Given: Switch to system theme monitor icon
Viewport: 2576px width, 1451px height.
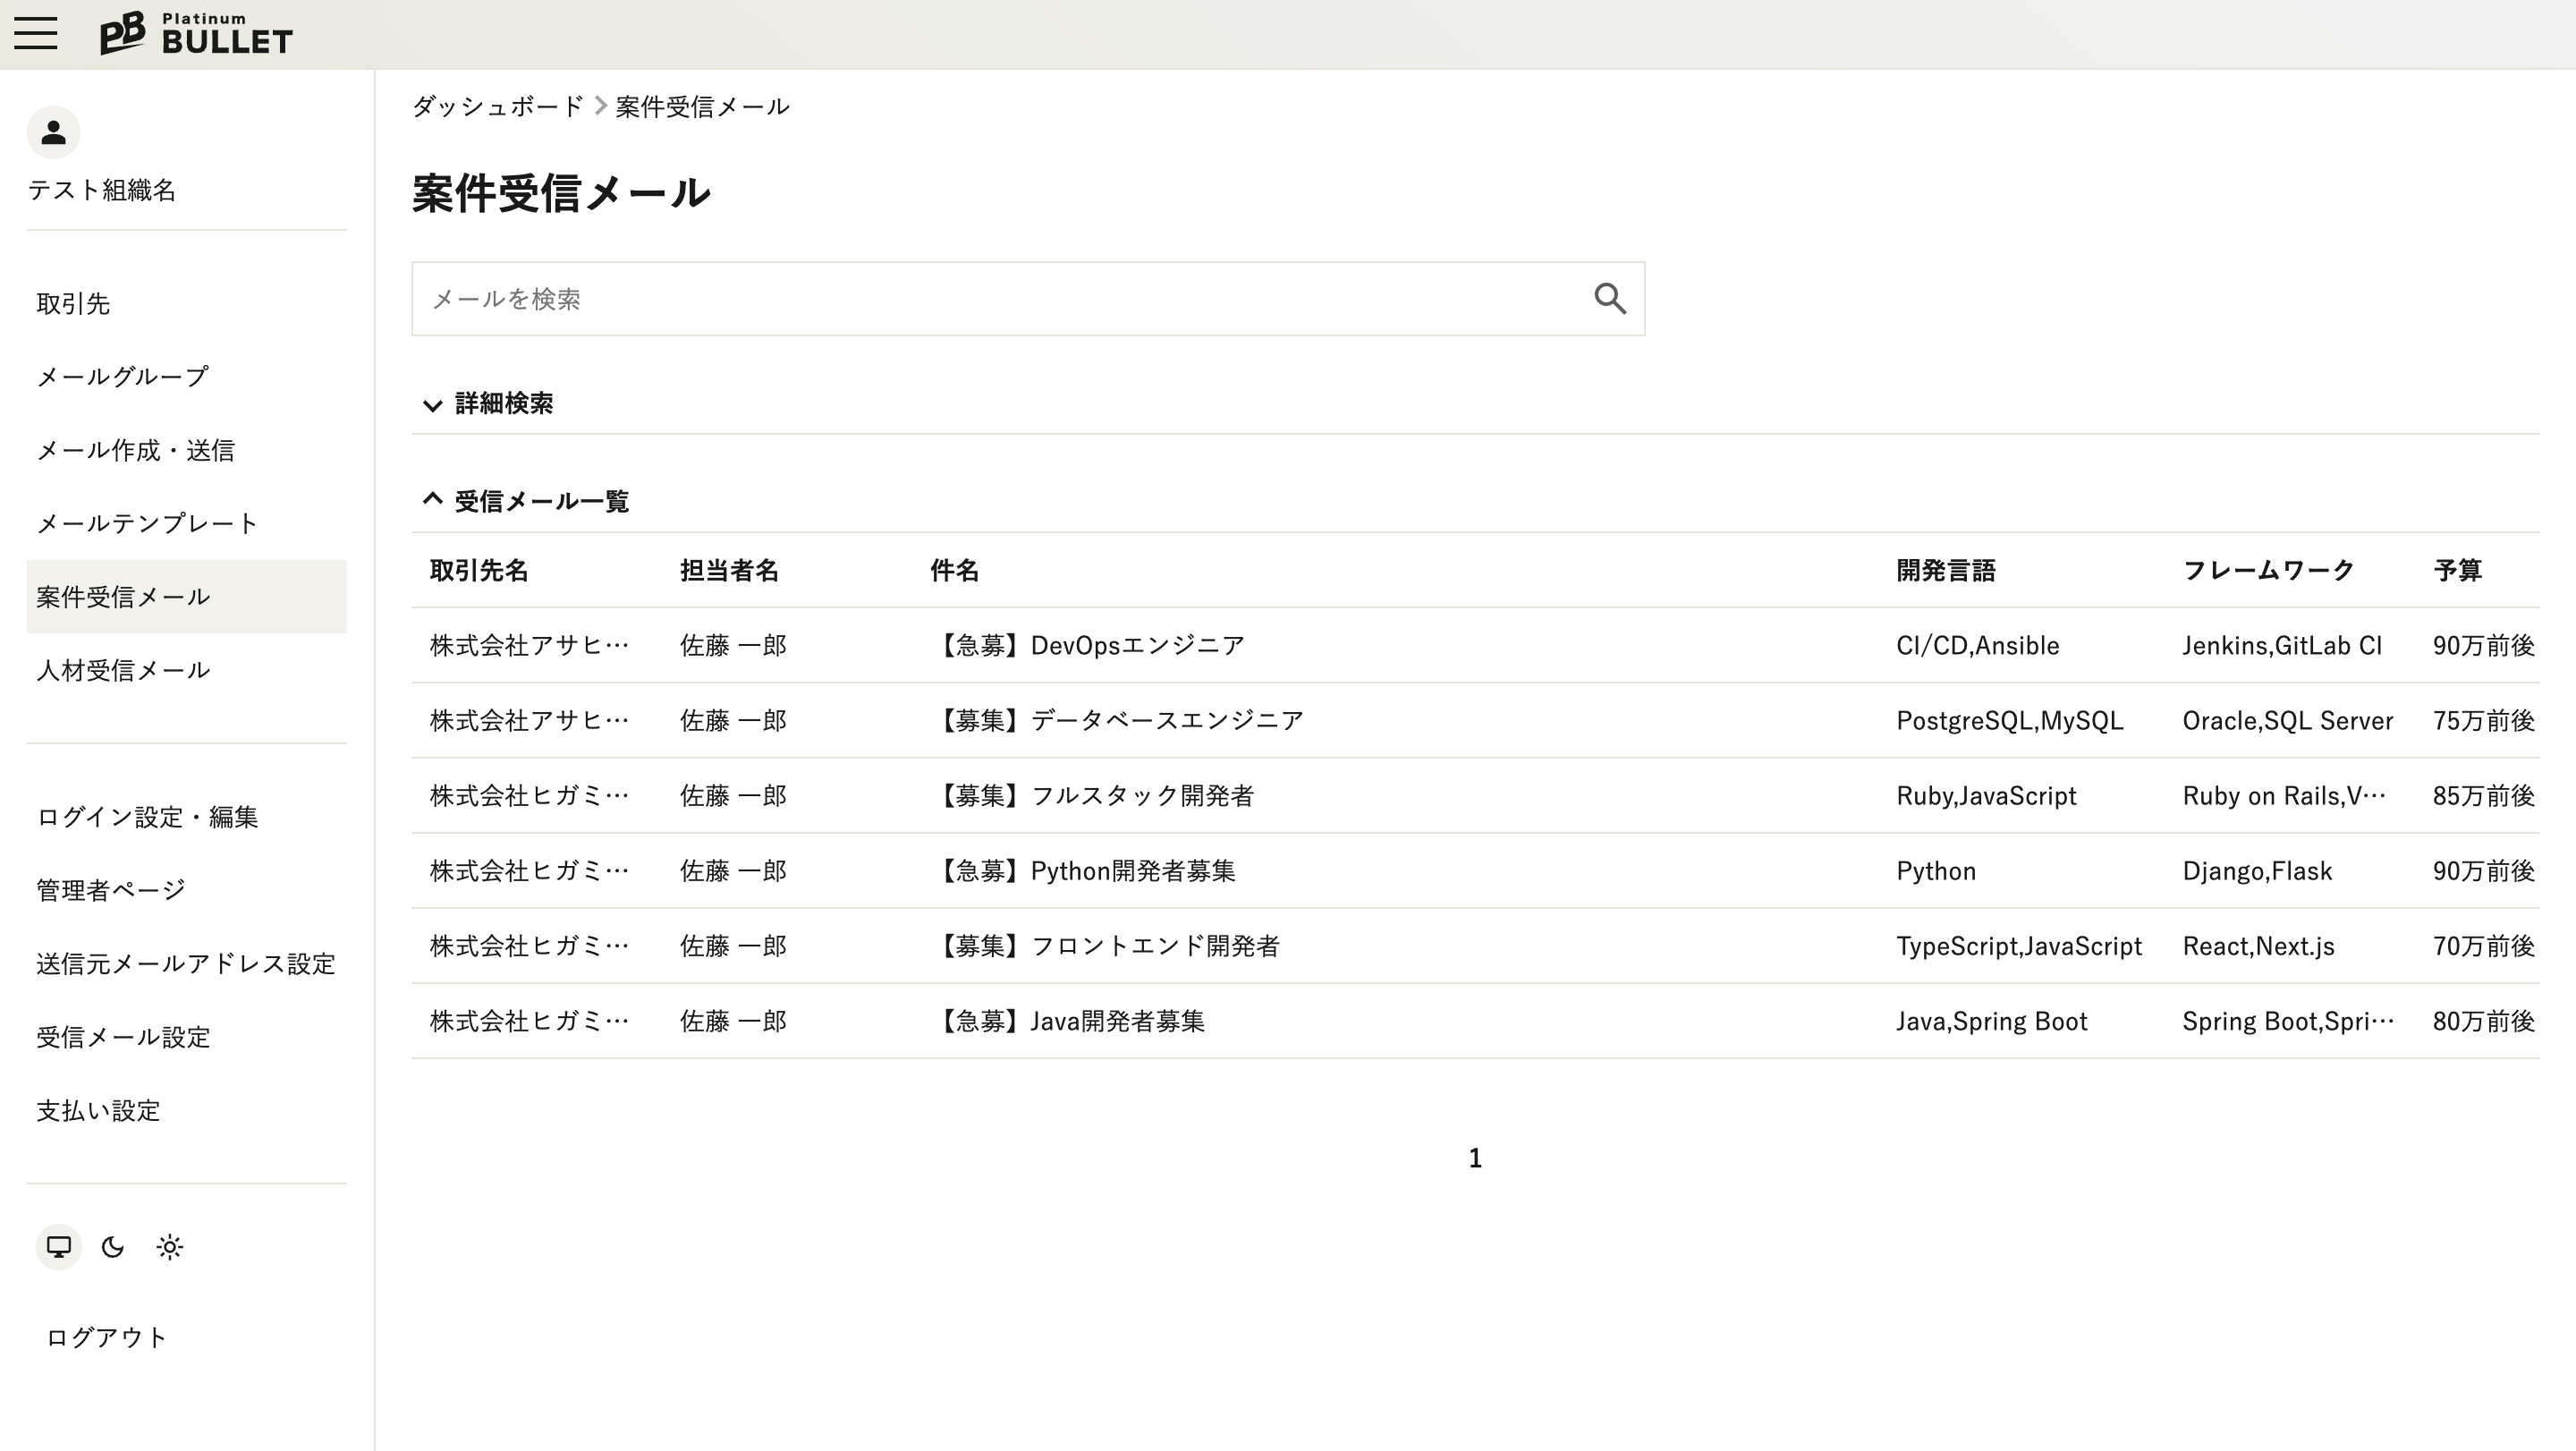Looking at the screenshot, I should point(59,1247).
